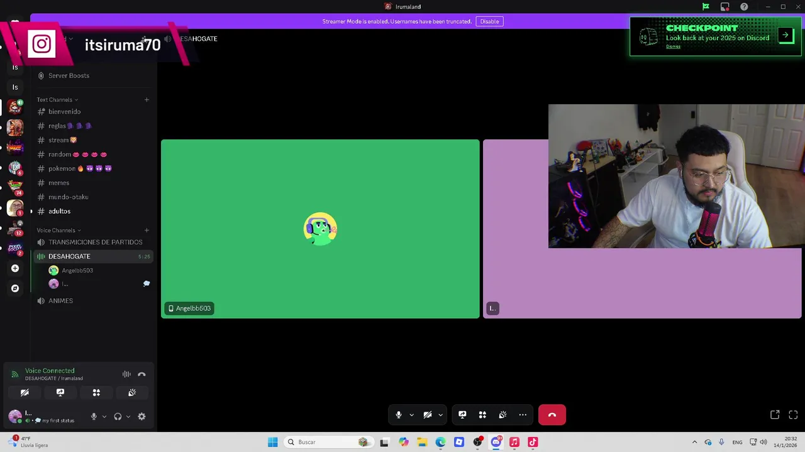Screen dimensions: 805x452
Task: Share your screen from the sidebar panel
Action: point(60,392)
